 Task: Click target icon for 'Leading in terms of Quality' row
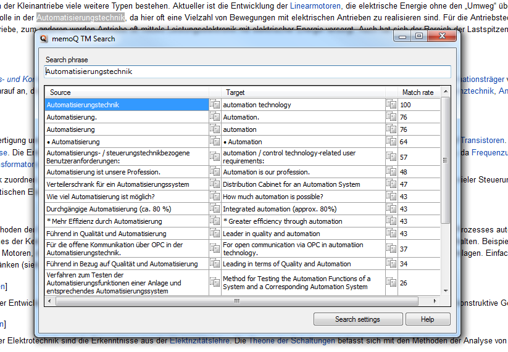(x=391, y=264)
